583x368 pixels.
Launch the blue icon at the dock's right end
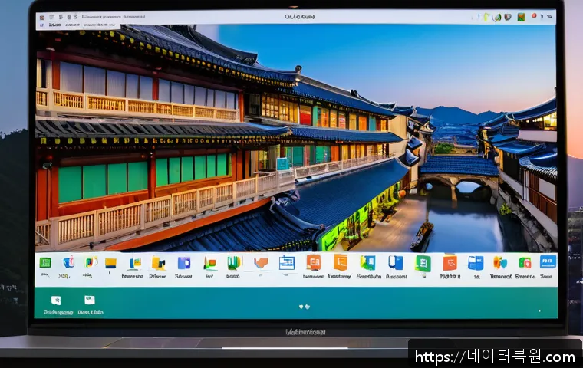(548, 262)
